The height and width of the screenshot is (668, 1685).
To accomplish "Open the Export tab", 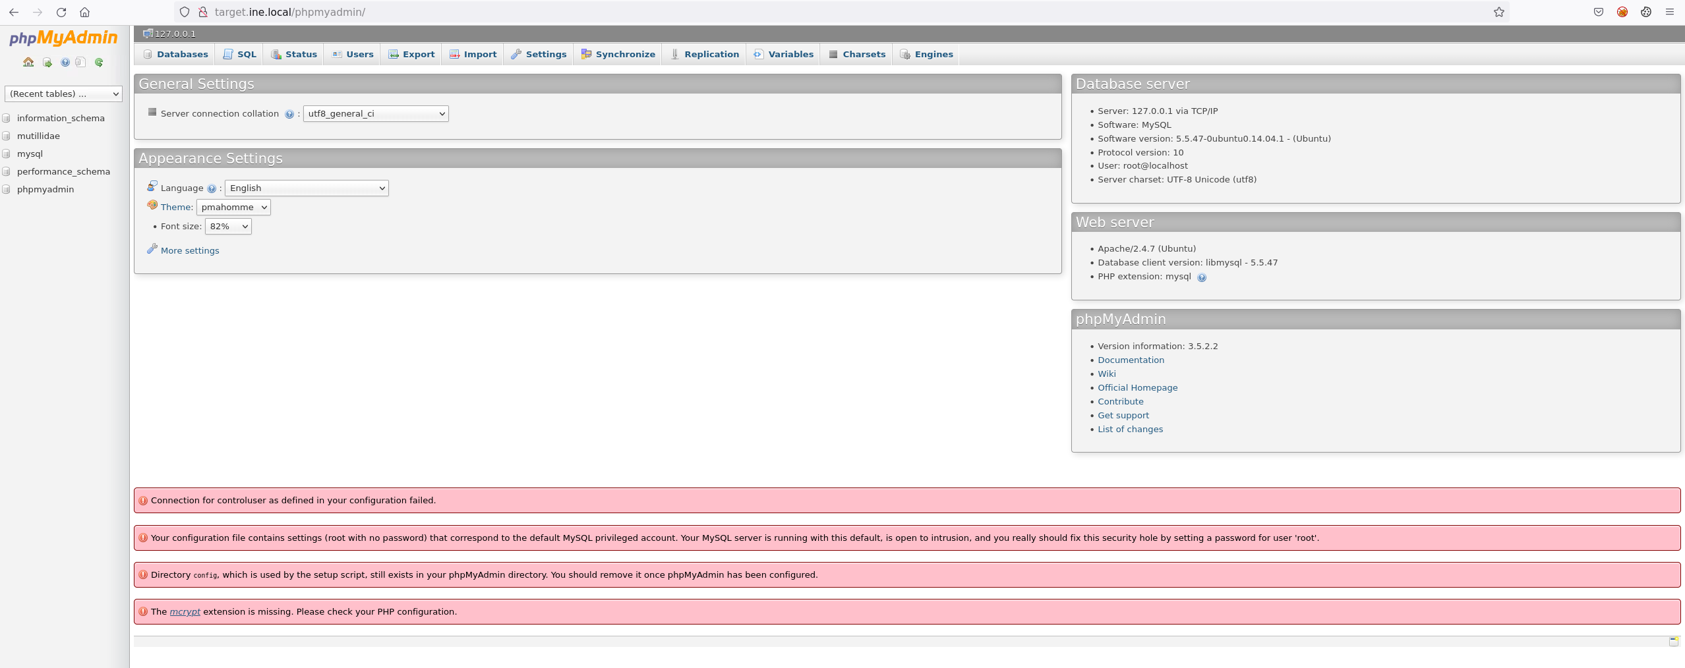I will (411, 54).
